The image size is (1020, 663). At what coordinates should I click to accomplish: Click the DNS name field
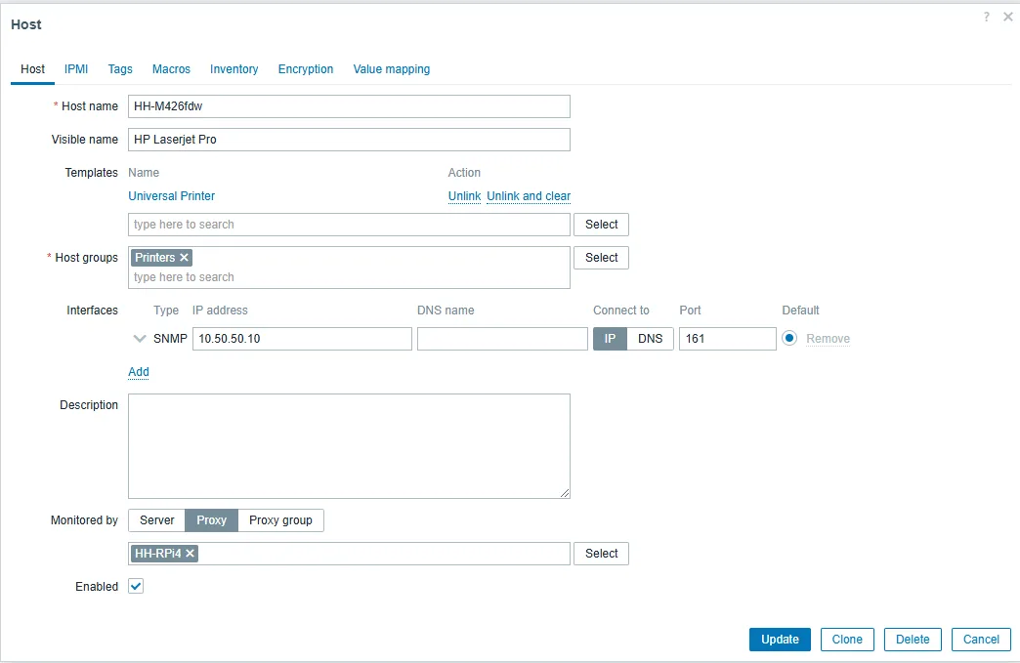tap(503, 339)
